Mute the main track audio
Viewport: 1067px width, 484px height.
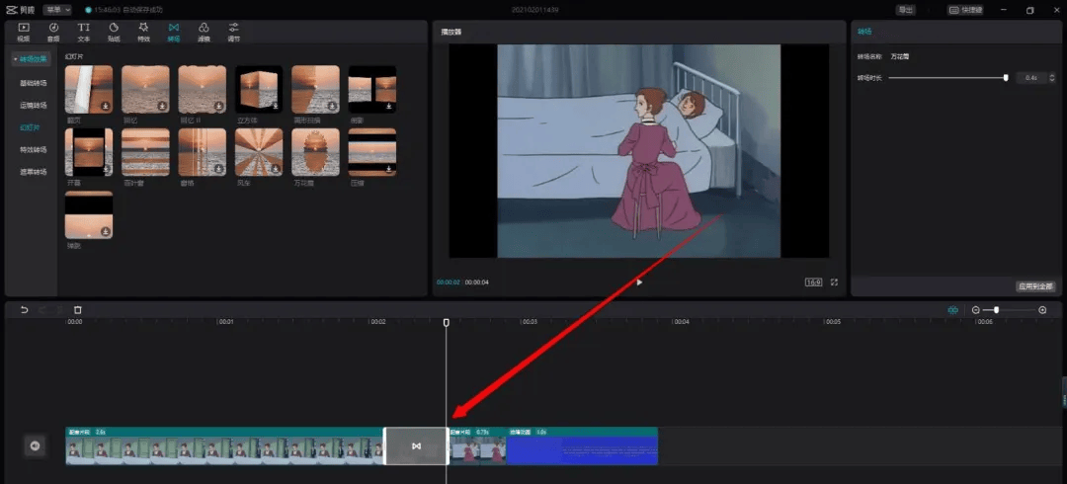(x=35, y=445)
